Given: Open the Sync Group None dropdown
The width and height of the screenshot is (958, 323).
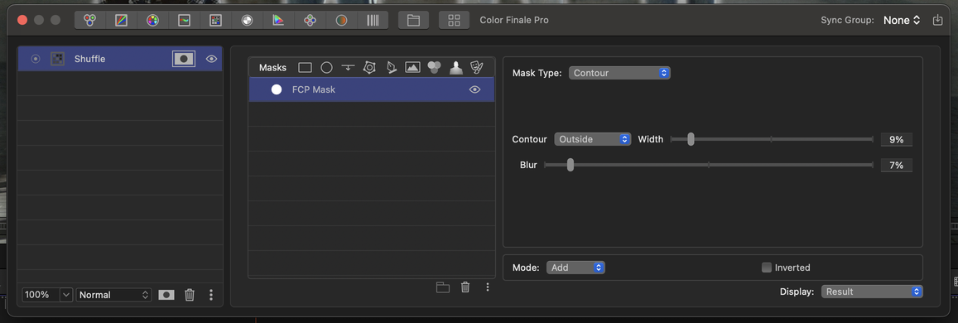Looking at the screenshot, I should pyautogui.click(x=901, y=20).
